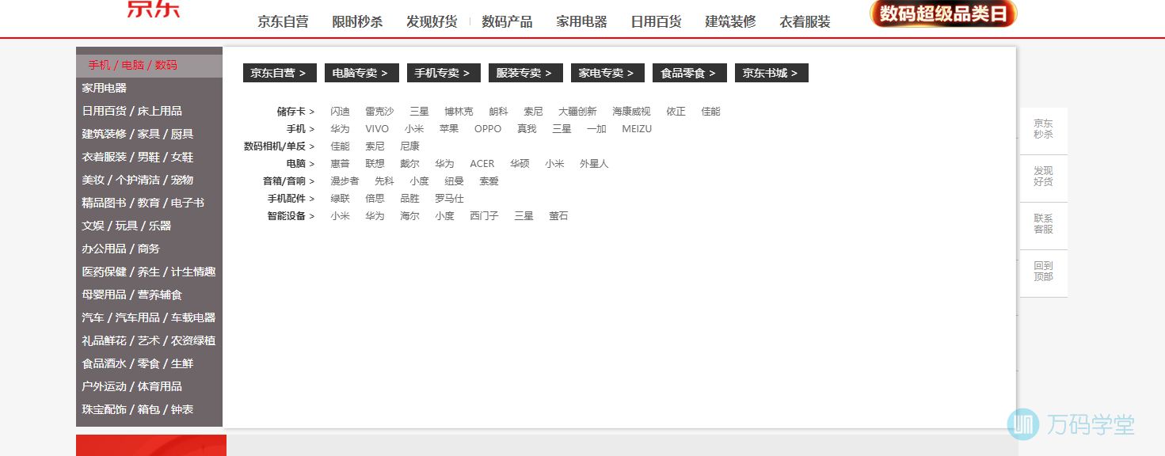Click the 家电专卖 > button
The width and height of the screenshot is (1165, 456).
point(607,73)
